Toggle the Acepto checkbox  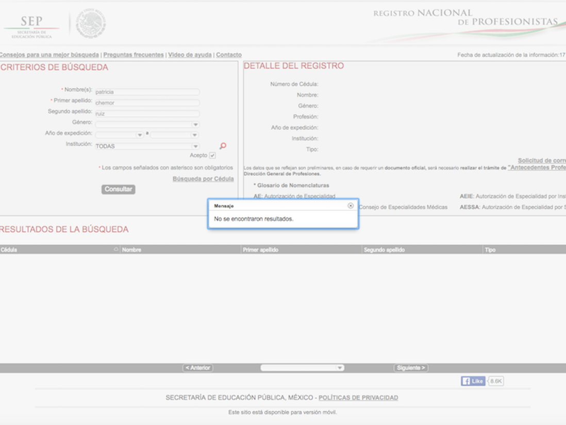[212, 155]
